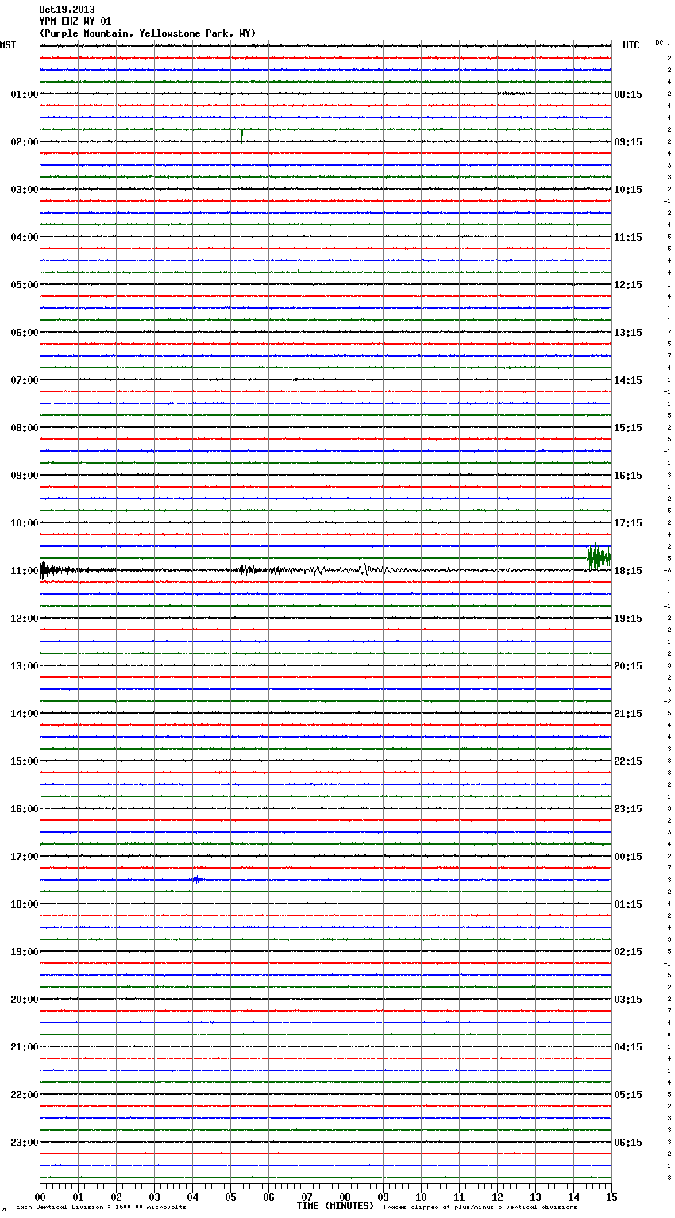Click the 14:15 UTC time label

[x=628, y=380]
